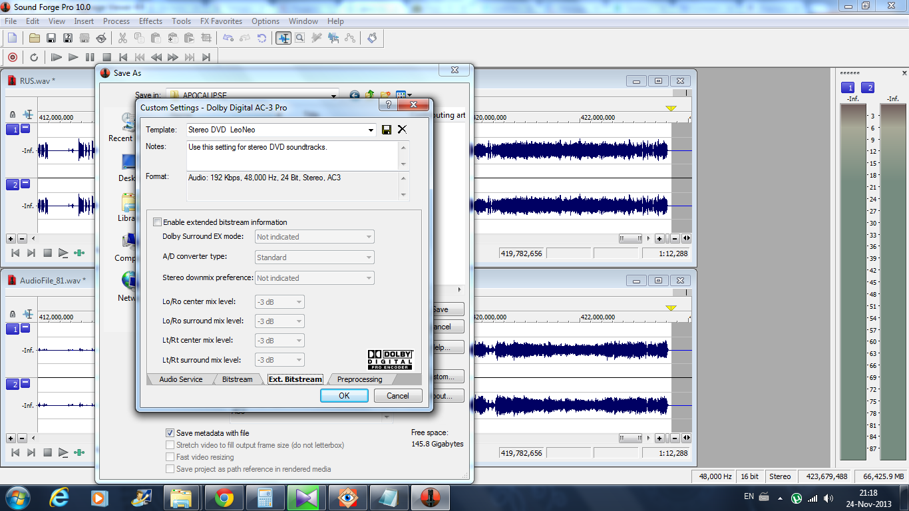This screenshot has width=909, height=511.
Task: Select the Edit tool icon in toolbar
Action: tap(283, 38)
